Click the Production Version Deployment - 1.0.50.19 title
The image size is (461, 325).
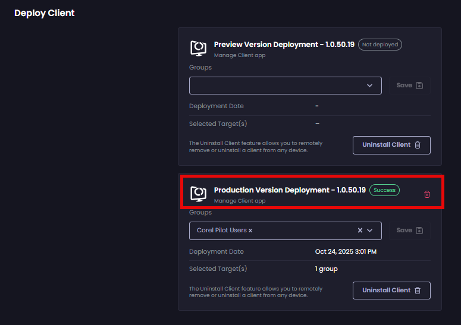point(290,190)
